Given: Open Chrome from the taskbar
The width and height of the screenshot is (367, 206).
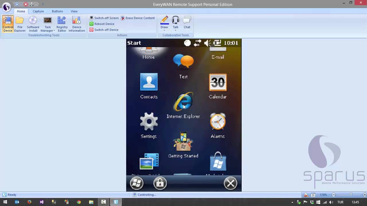Looking at the screenshot, I should 79,202.
